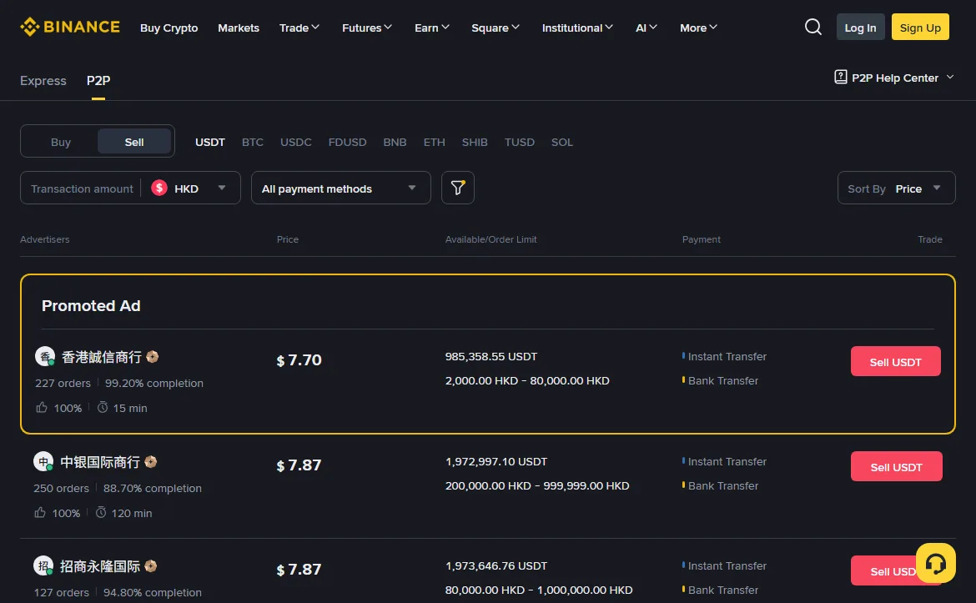This screenshot has height=603, width=976.
Task: Open 中银国际商行 advertiser profile
Action: coord(99,462)
